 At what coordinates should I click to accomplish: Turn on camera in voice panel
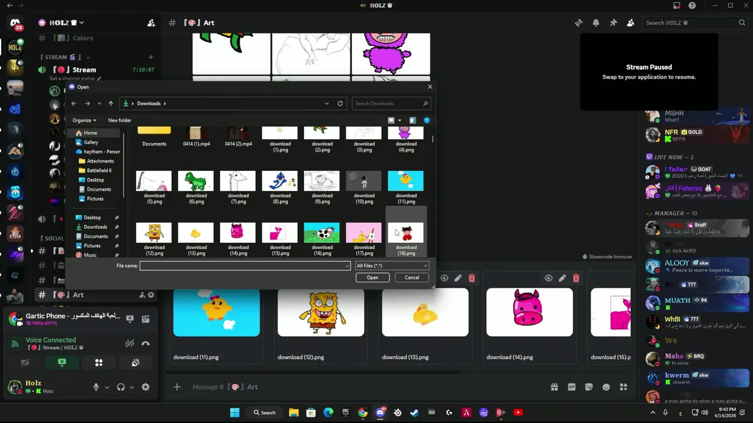(x=25, y=363)
